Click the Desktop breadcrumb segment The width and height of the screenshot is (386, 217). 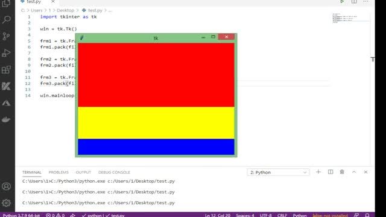coord(65,10)
